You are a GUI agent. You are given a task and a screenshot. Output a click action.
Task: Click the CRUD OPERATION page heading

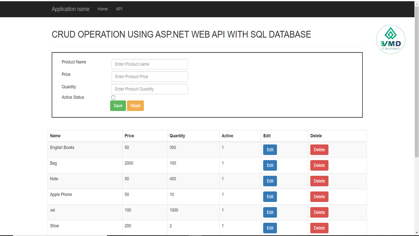point(181,34)
